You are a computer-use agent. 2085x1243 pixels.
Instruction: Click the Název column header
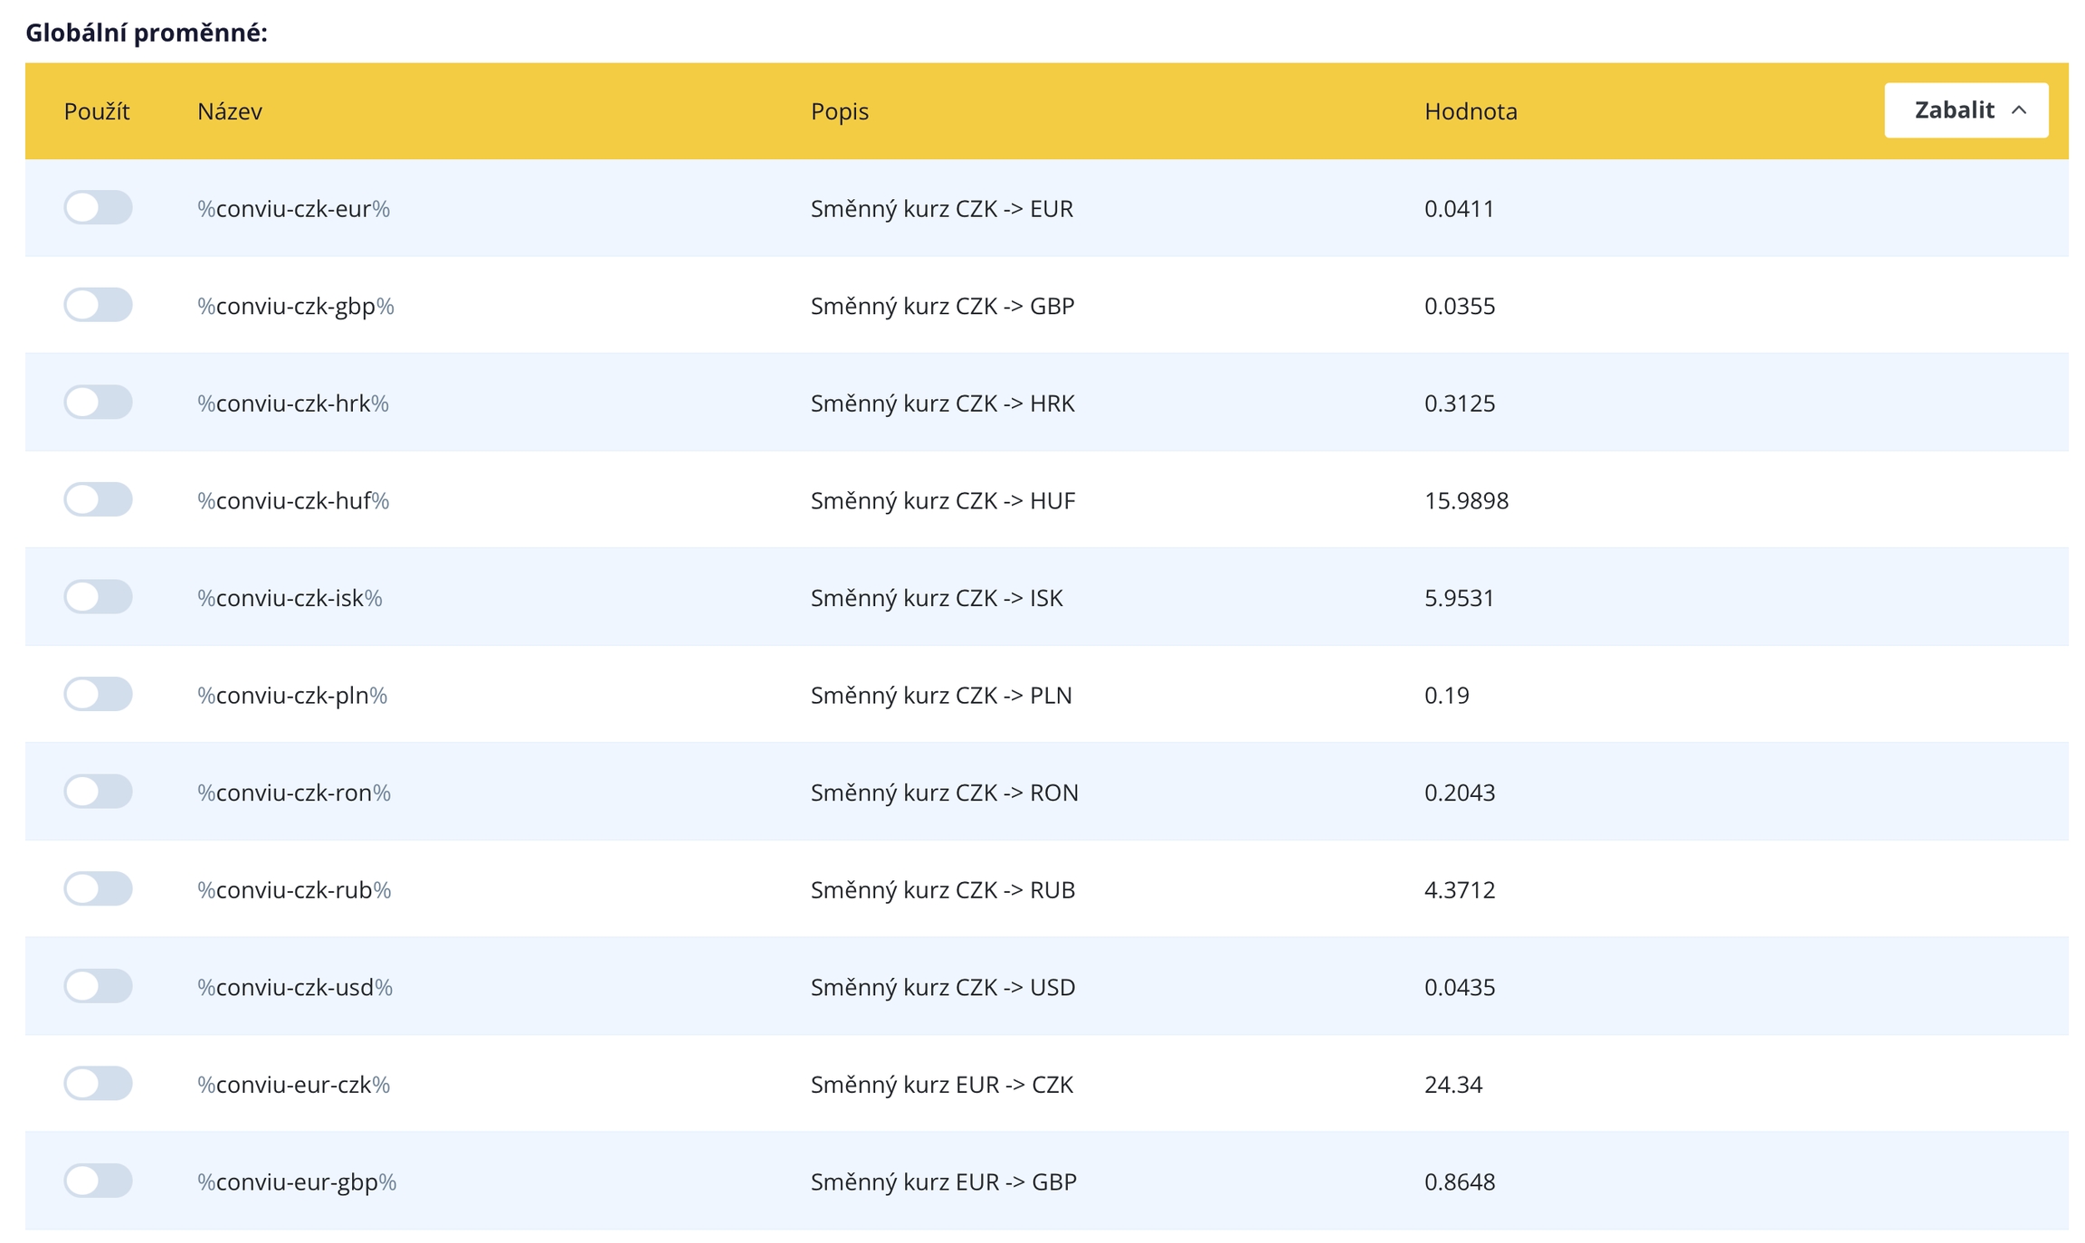[x=230, y=111]
